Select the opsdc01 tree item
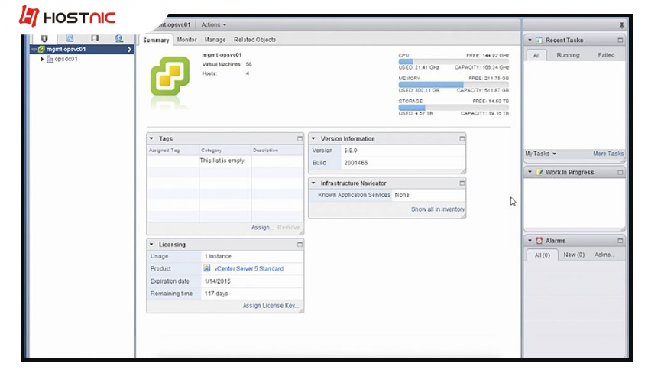This screenshot has height=373, width=661. [66, 60]
